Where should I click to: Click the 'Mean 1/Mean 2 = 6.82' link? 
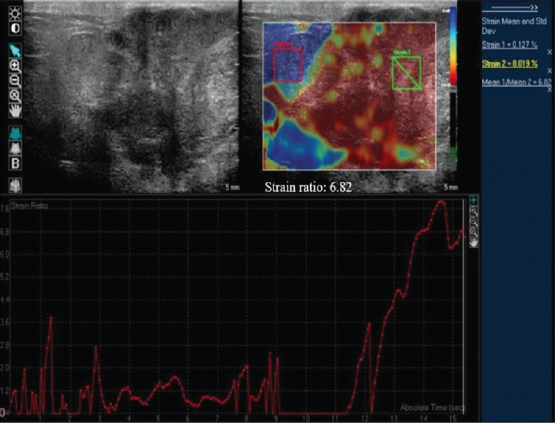(517, 82)
